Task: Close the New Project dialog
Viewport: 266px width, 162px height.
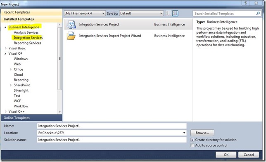Action: tap(256, 3)
